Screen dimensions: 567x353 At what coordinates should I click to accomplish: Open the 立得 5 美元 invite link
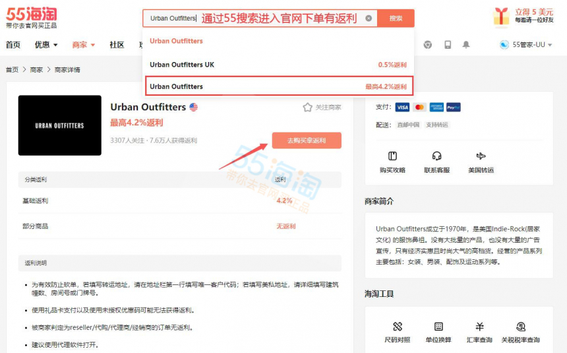pyautogui.click(x=534, y=12)
